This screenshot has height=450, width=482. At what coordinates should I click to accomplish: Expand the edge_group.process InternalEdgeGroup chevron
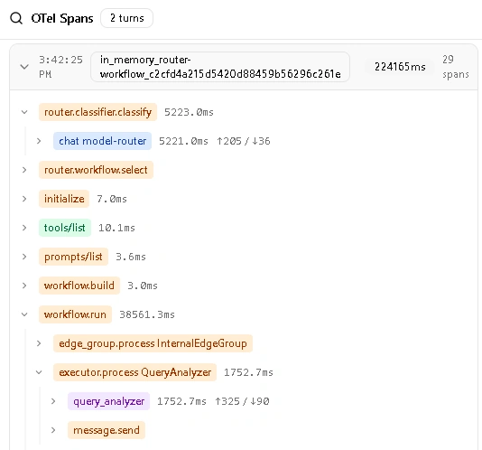click(x=39, y=343)
